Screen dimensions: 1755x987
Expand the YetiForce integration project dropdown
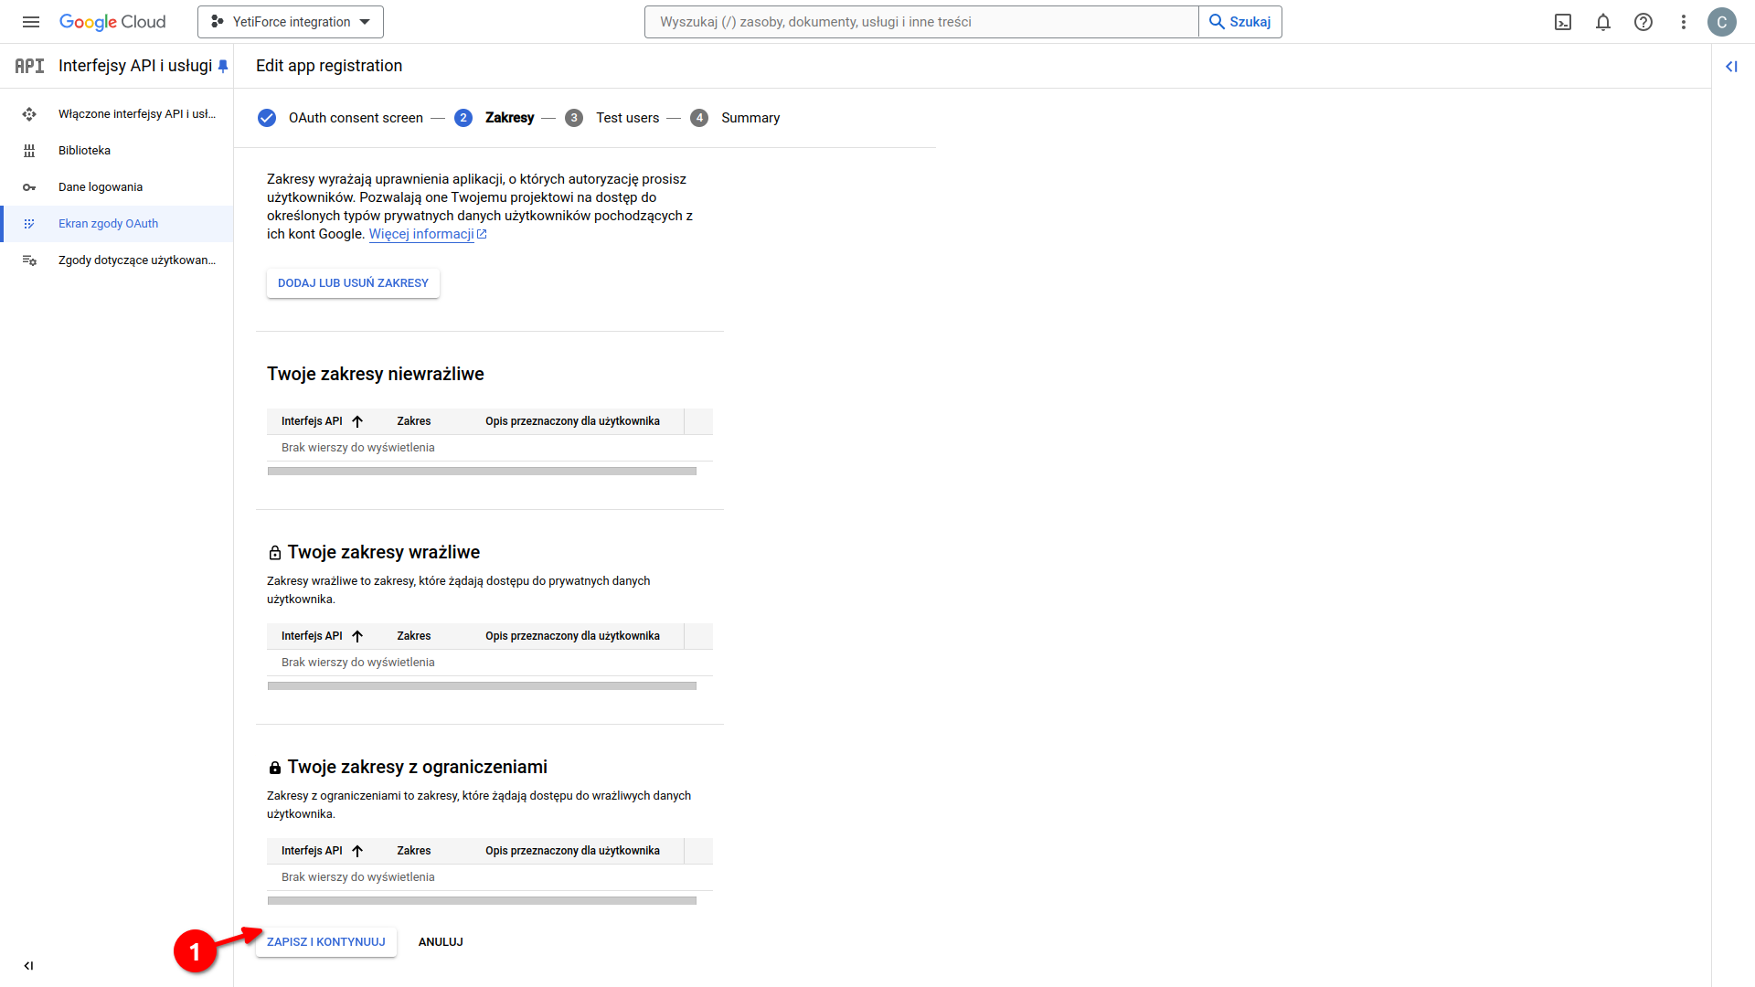pyautogui.click(x=291, y=22)
